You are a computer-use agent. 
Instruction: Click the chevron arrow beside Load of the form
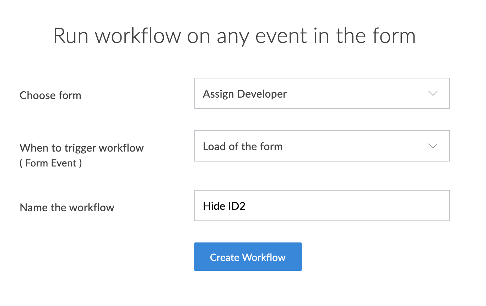pos(433,146)
